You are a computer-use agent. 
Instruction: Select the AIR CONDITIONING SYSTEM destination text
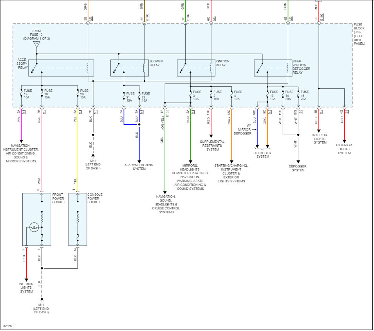[x=139, y=167]
